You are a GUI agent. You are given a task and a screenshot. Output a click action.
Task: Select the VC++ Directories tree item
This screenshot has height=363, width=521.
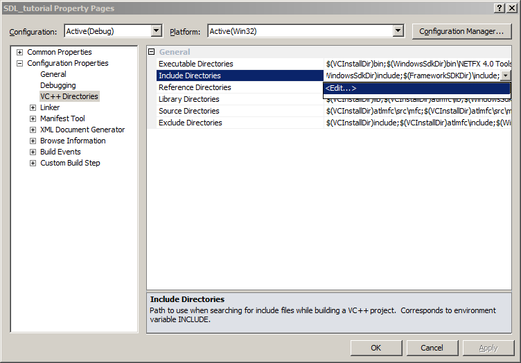(x=69, y=96)
